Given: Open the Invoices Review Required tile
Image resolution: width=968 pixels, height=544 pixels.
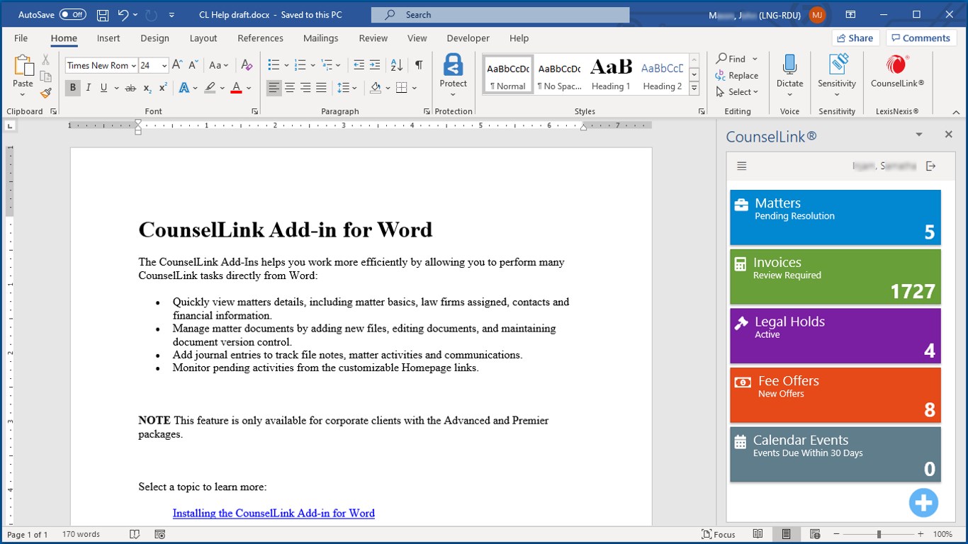Looking at the screenshot, I should coord(835,277).
